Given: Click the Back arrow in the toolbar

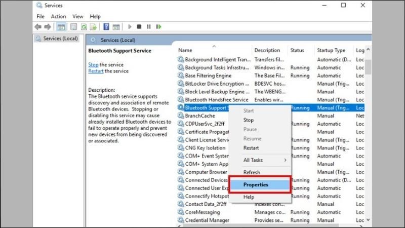Looking at the screenshot, I should [x=38, y=26].
